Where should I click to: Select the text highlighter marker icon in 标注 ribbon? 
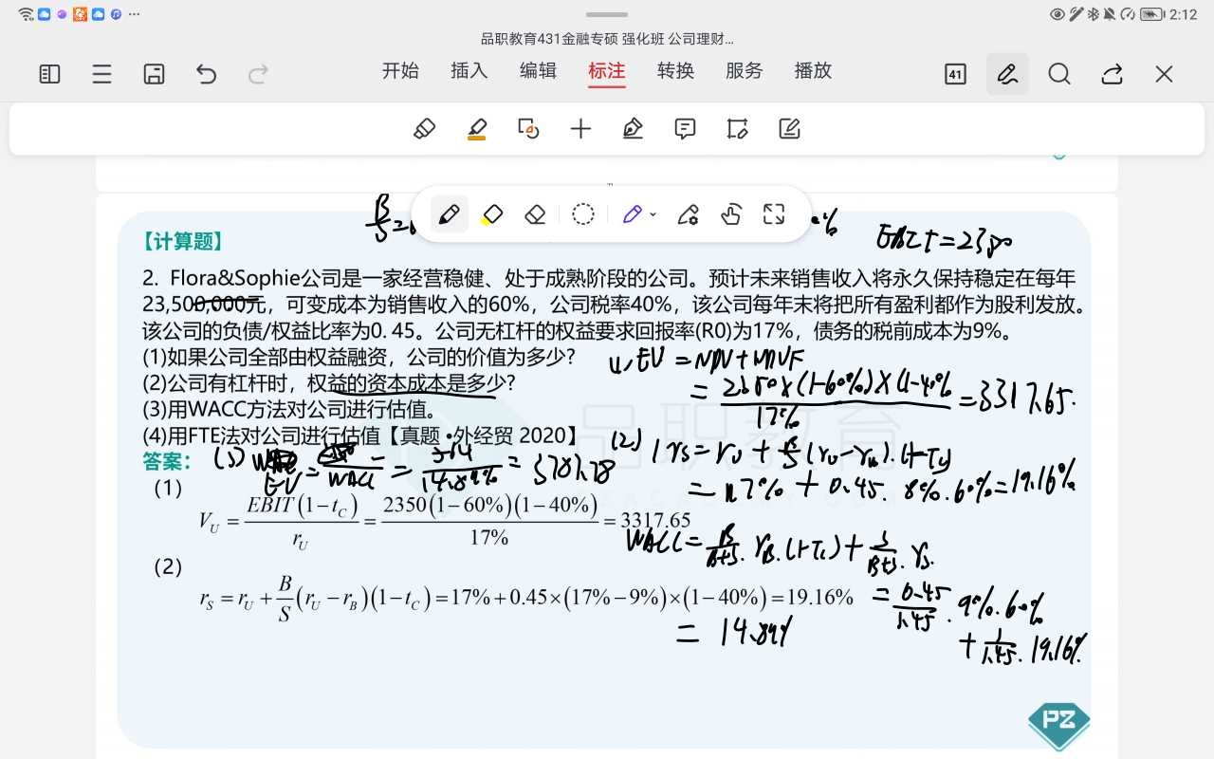425,129
